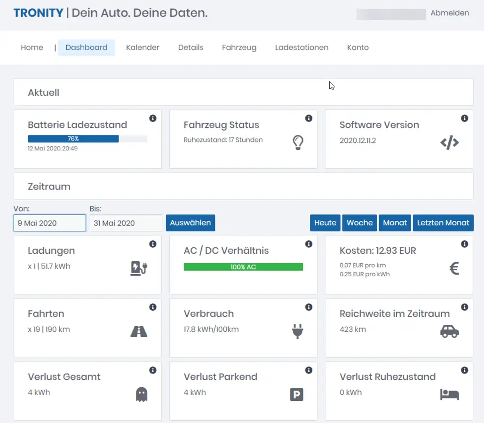Click the bed icon in Verlust Ruhezustand card
484x423 pixels.
[x=449, y=394]
